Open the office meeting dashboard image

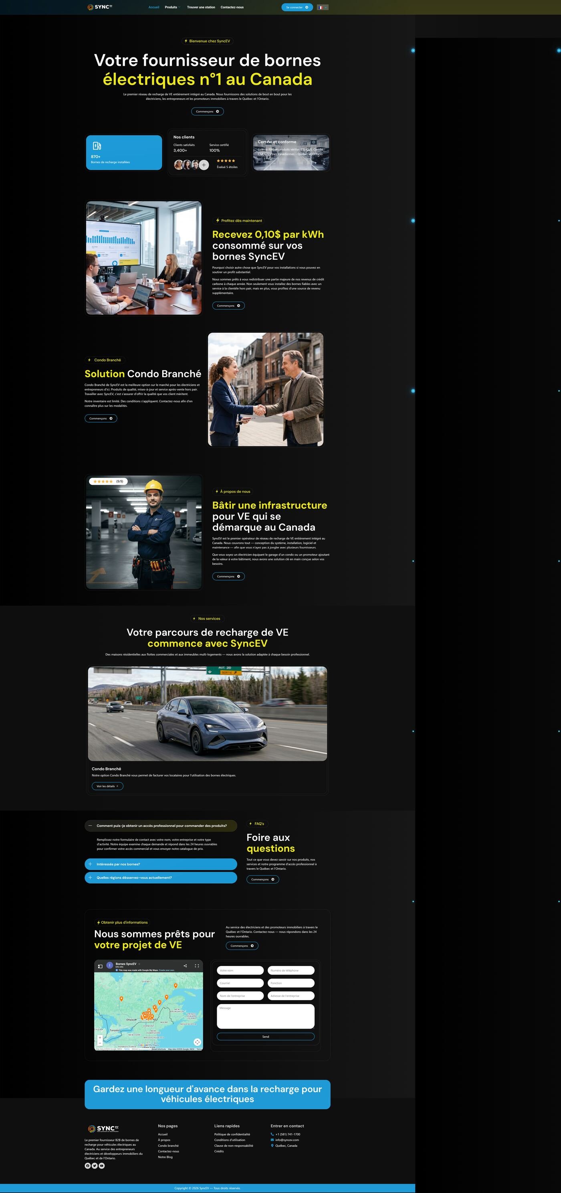coord(144,258)
